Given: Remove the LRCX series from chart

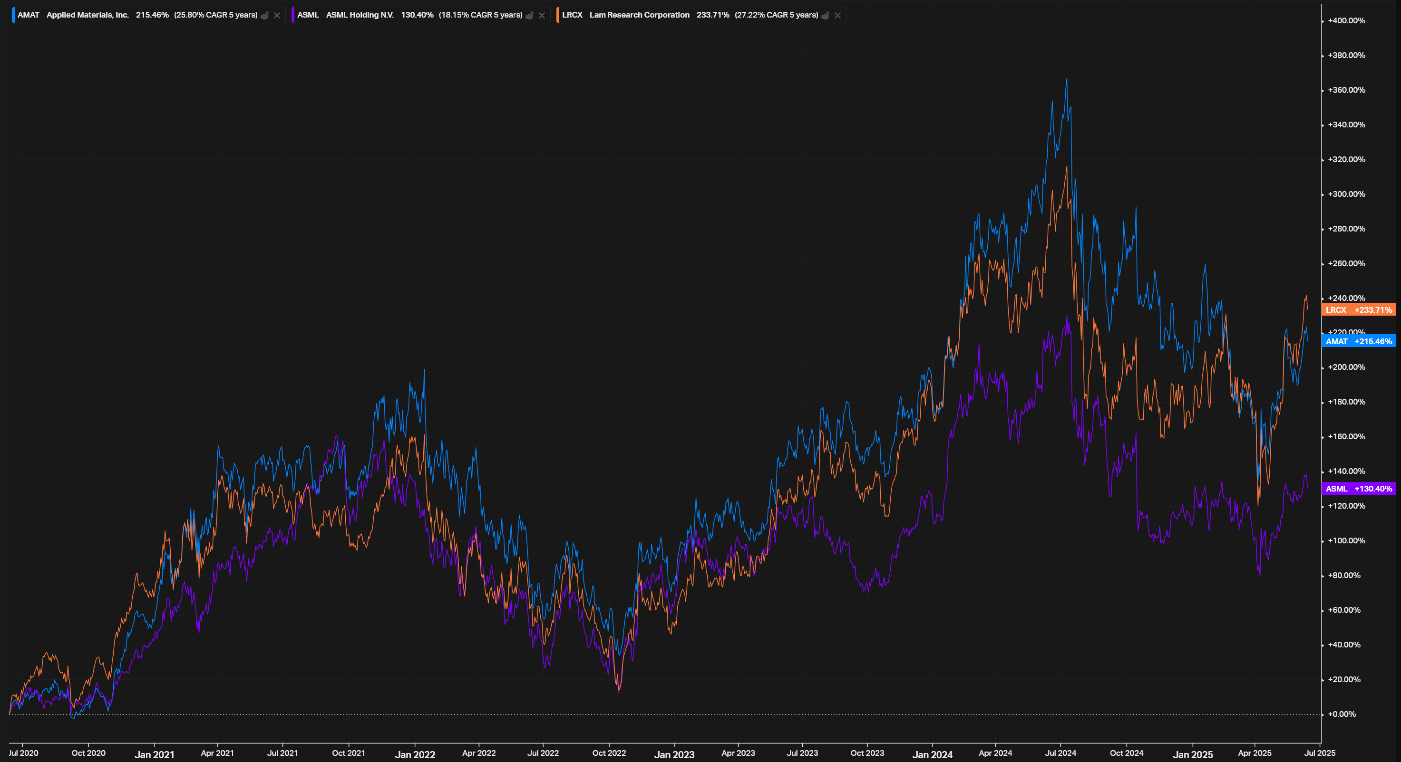Looking at the screenshot, I should (x=838, y=15).
